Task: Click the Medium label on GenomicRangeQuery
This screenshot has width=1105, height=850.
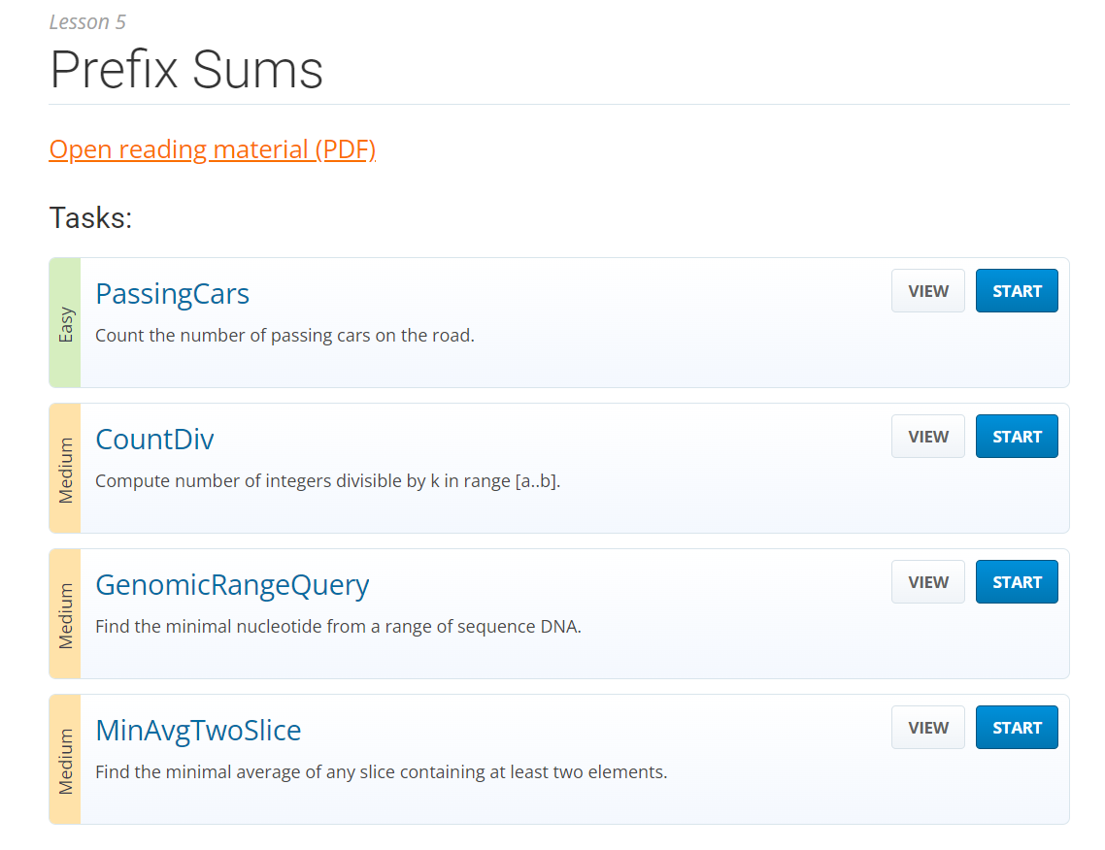Action: coord(65,614)
